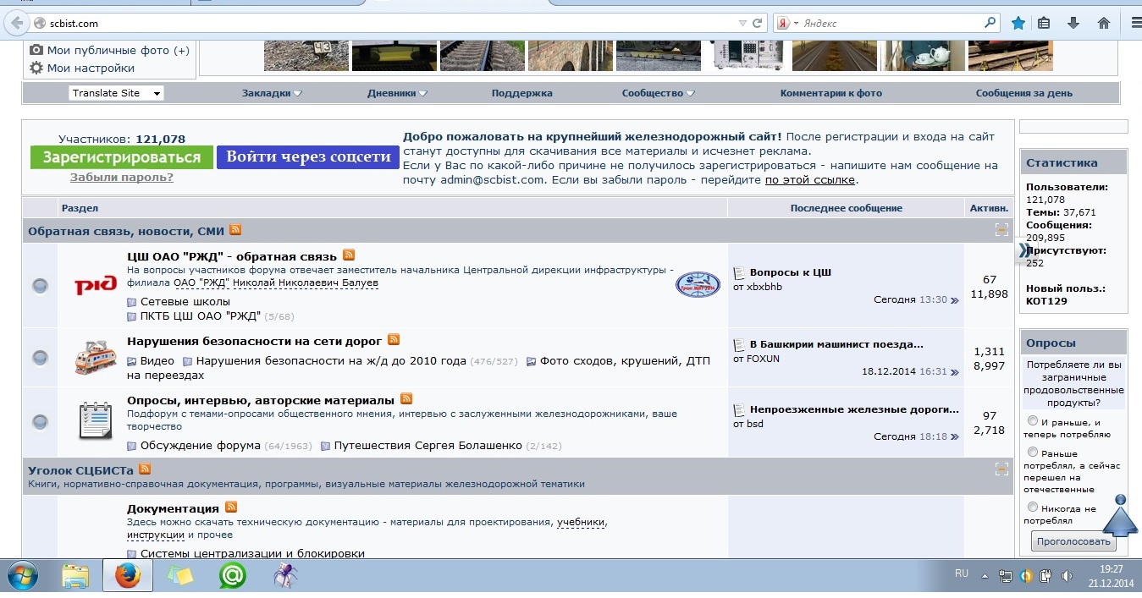Image resolution: width=1142 pixels, height=598 pixels.
Task: Click the blue scroll-to-top arrow icon
Action: (x=1120, y=517)
